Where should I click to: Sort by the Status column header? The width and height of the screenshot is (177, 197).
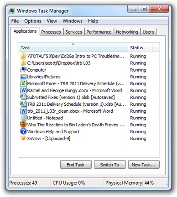tap(140, 47)
